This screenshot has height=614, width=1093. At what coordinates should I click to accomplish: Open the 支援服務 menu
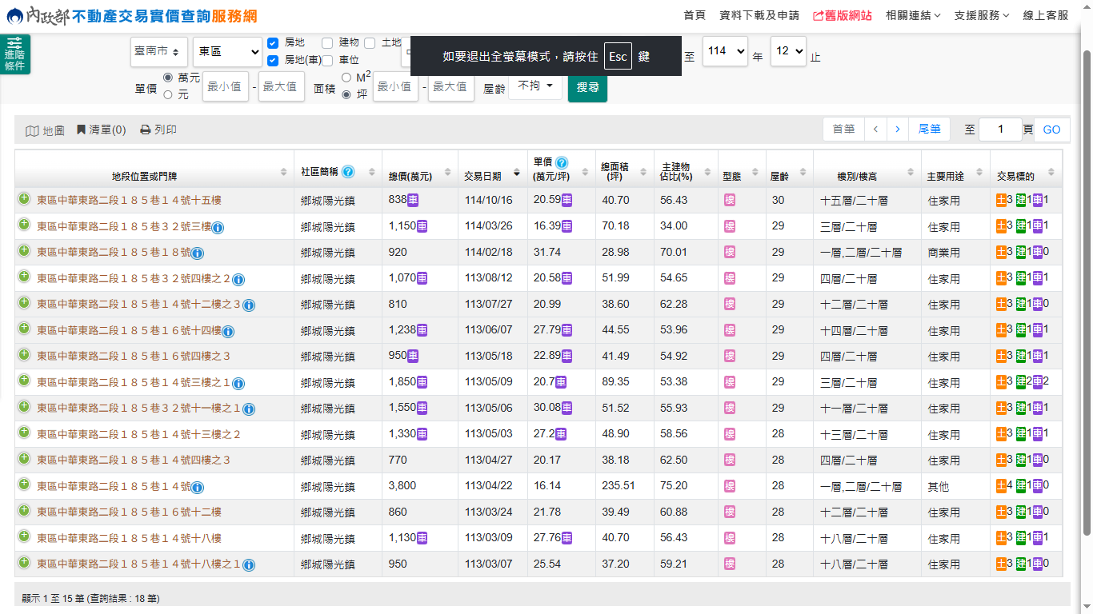coord(982,15)
